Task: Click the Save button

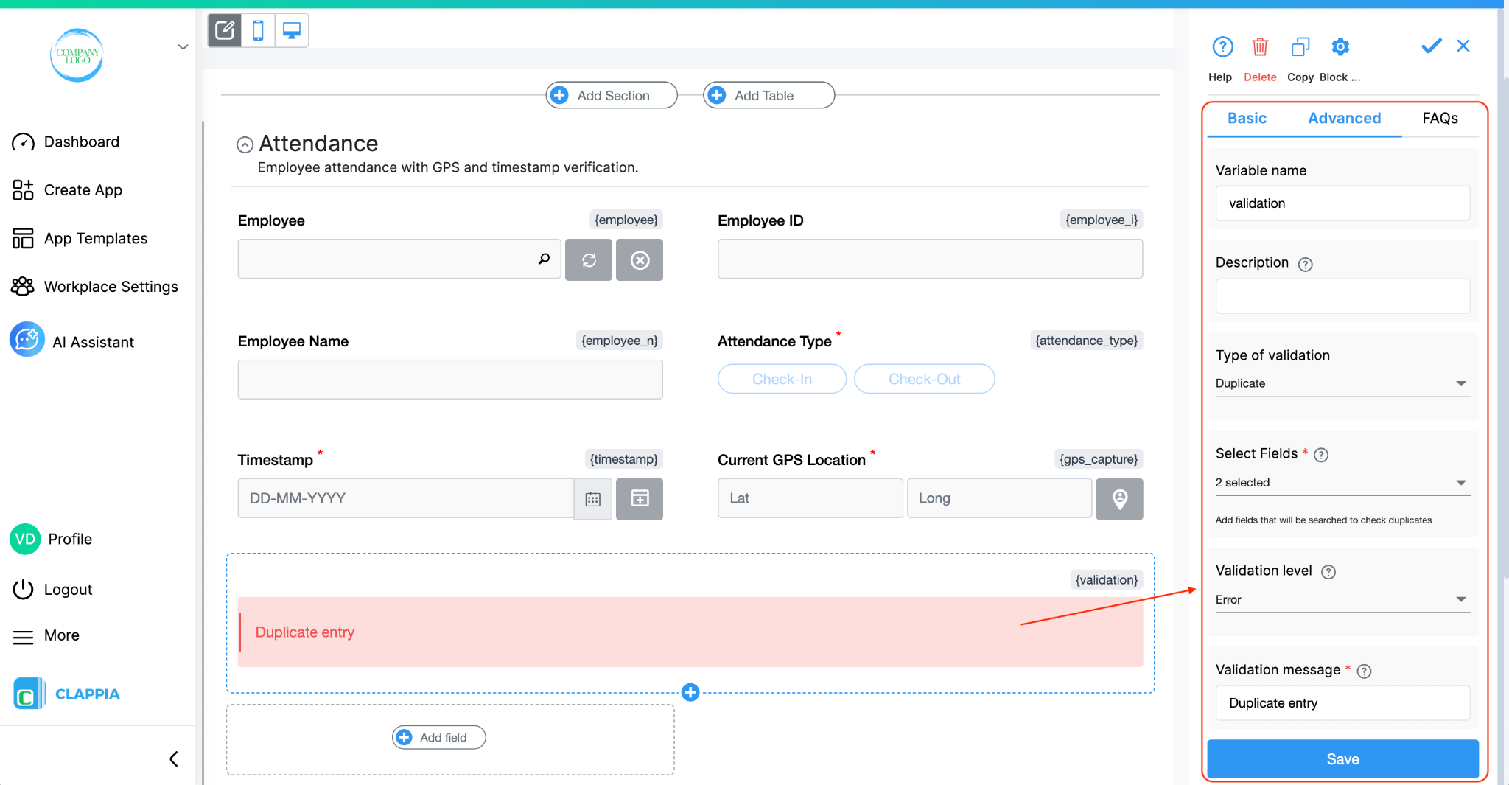Action: pos(1342,758)
